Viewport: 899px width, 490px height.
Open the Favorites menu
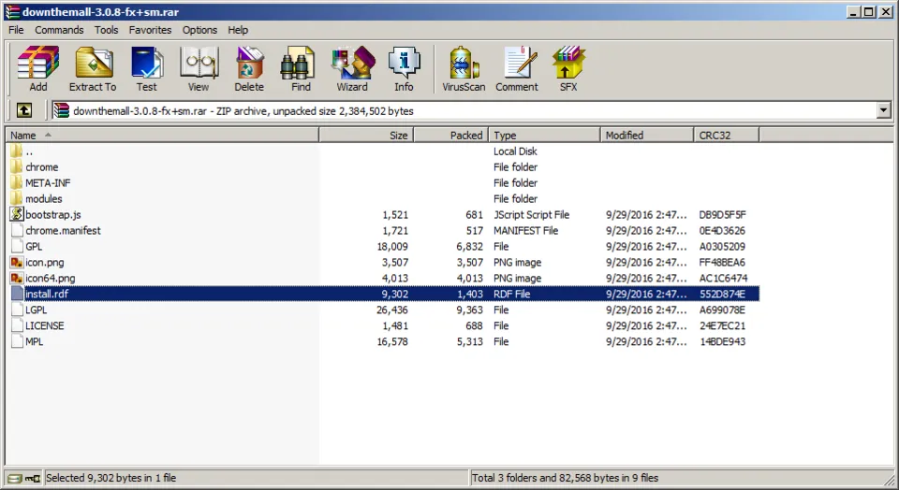[150, 30]
